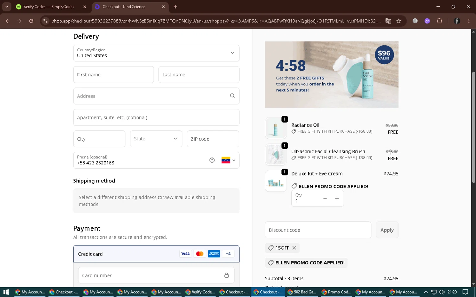Click the City field
Viewport: 476px width, 297px height.
pos(99,139)
